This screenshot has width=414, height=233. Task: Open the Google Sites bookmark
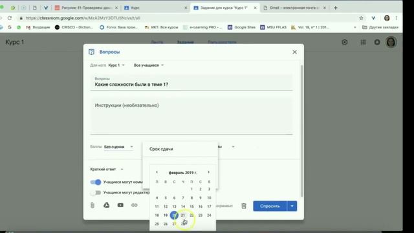pos(241,27)
